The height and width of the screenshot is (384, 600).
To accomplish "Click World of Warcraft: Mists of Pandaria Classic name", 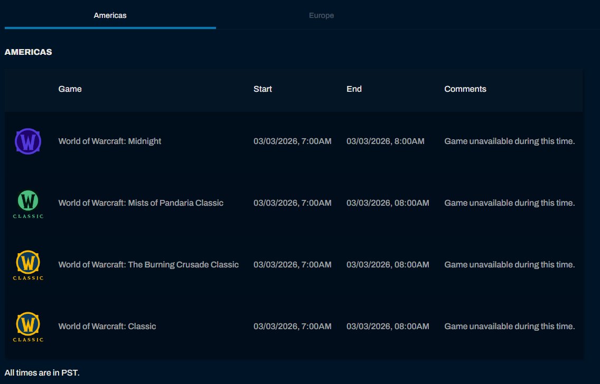I will coord(141,203).
